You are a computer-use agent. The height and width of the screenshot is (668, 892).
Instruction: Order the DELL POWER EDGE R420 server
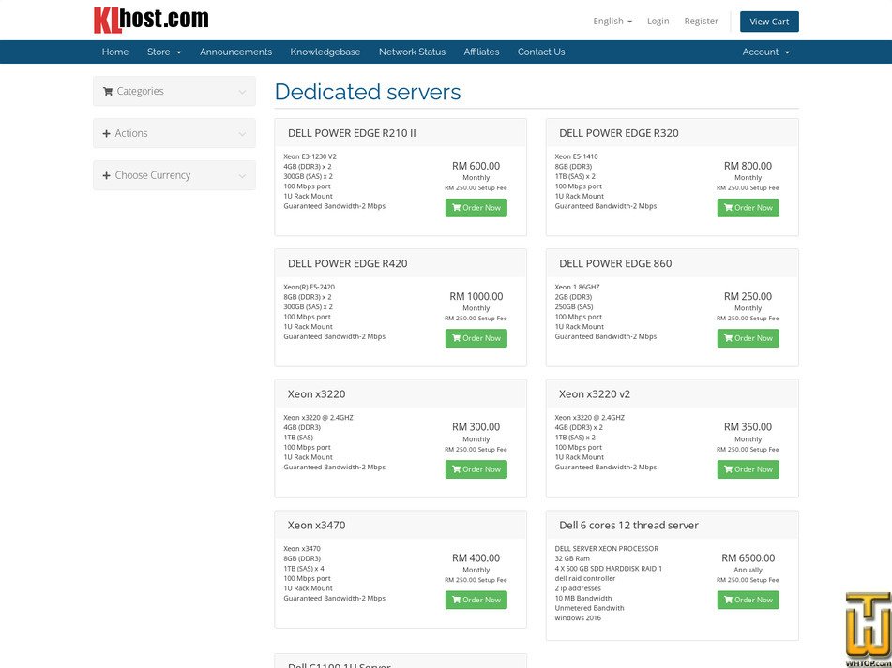476,338
